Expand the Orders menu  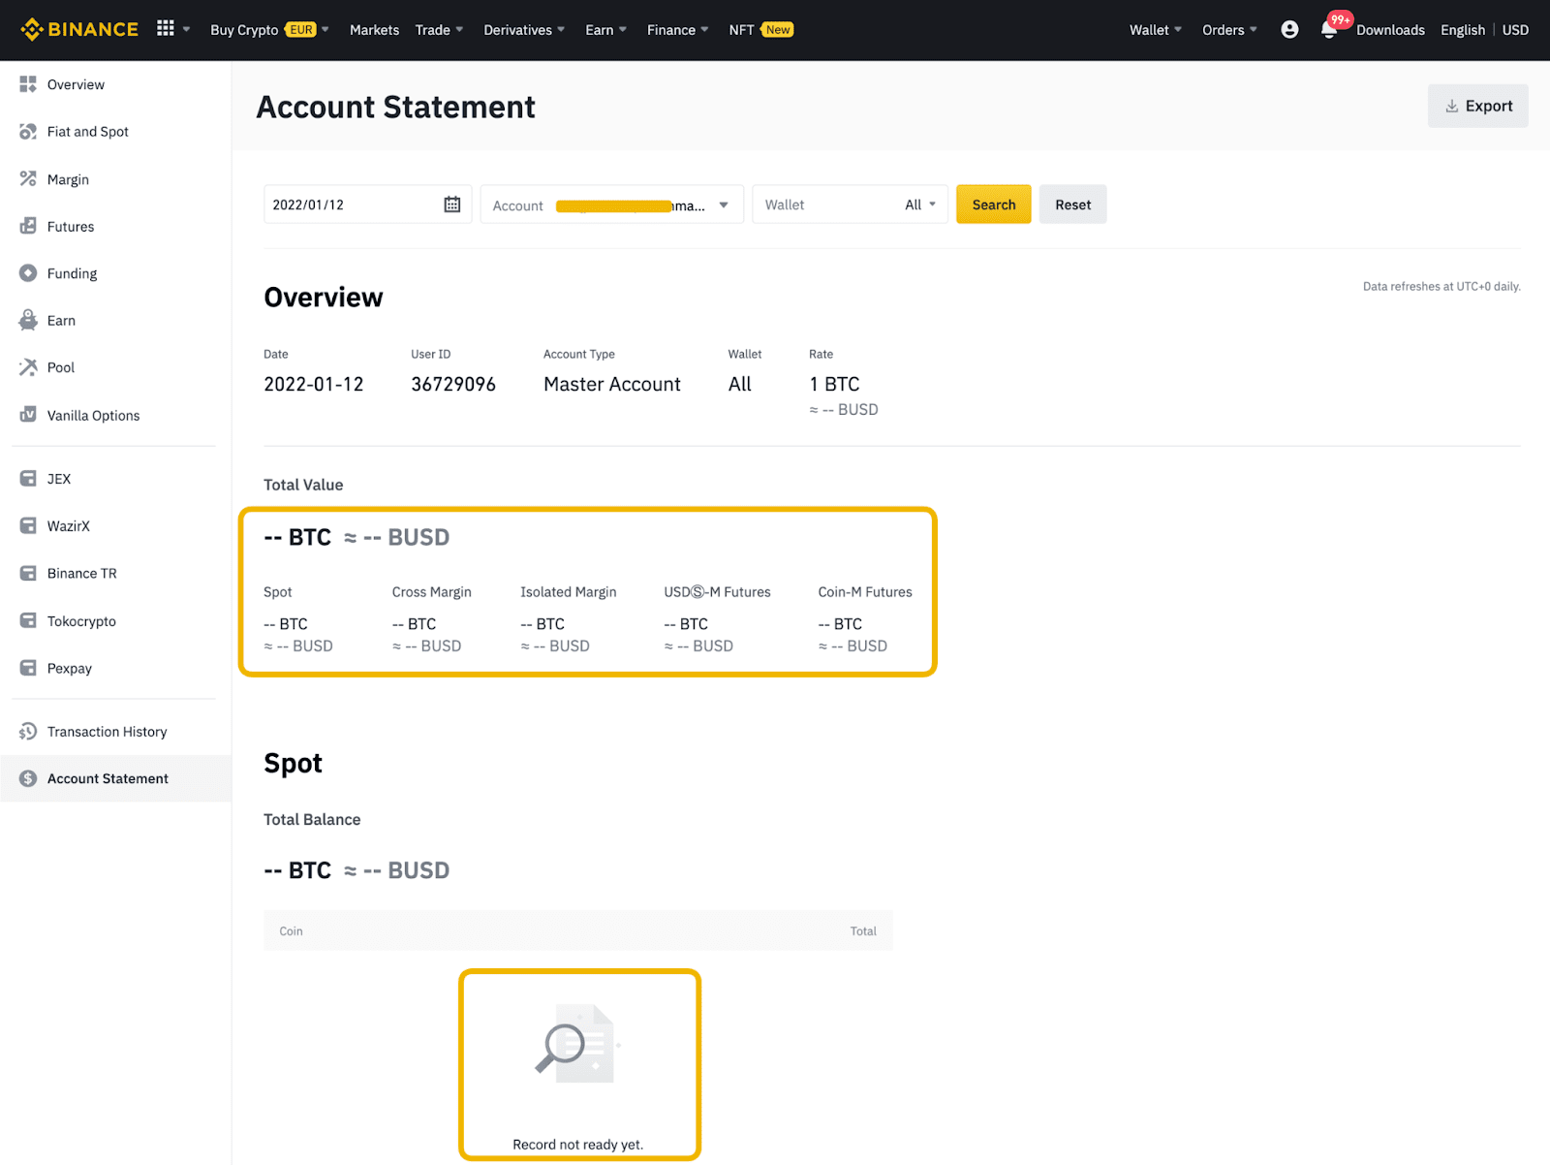coord(1229,30)
